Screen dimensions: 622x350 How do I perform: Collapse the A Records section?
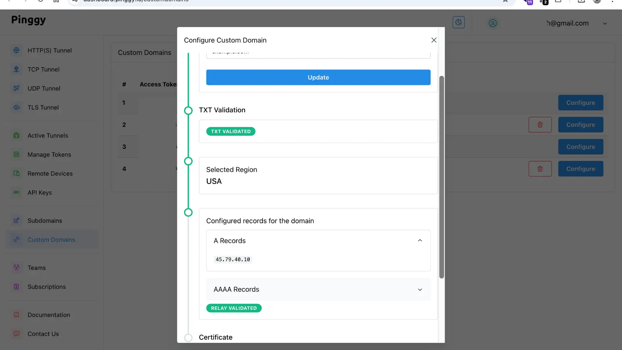point(420,240)
